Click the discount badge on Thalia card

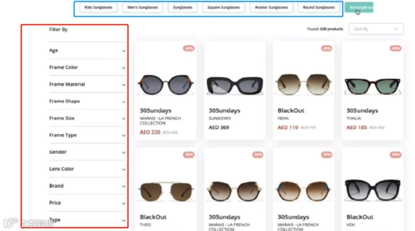(395, 48)
